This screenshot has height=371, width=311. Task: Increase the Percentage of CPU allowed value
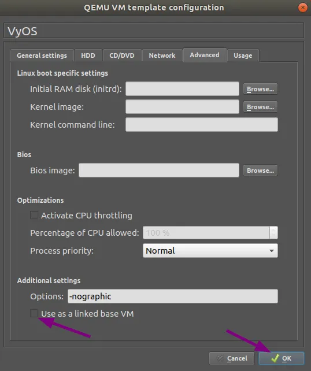click(x=273, y=230)
